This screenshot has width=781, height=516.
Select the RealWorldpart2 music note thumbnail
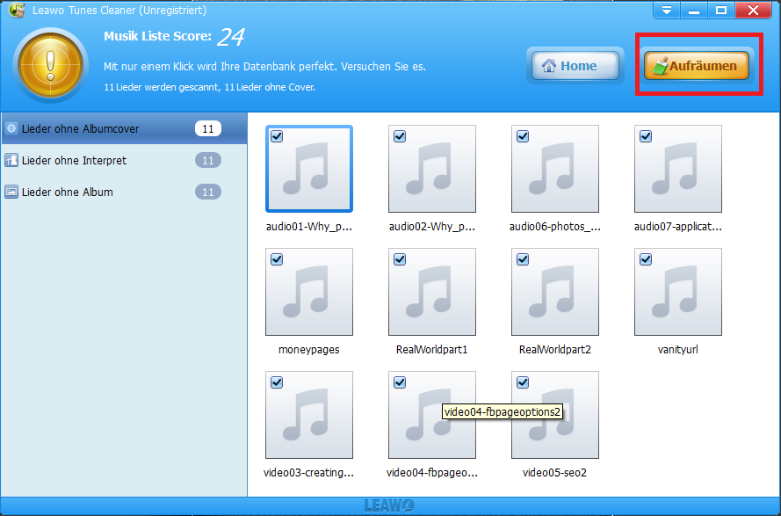555,292
